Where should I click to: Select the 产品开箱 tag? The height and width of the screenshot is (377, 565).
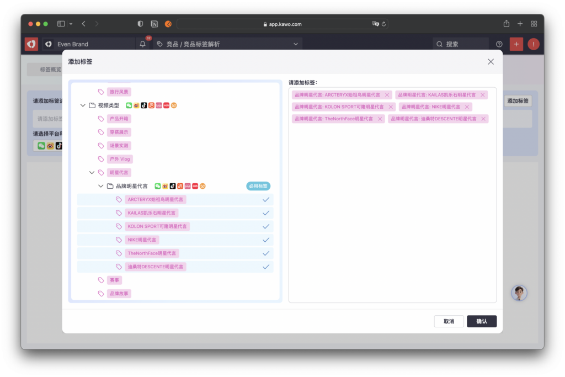click(119, 119)
